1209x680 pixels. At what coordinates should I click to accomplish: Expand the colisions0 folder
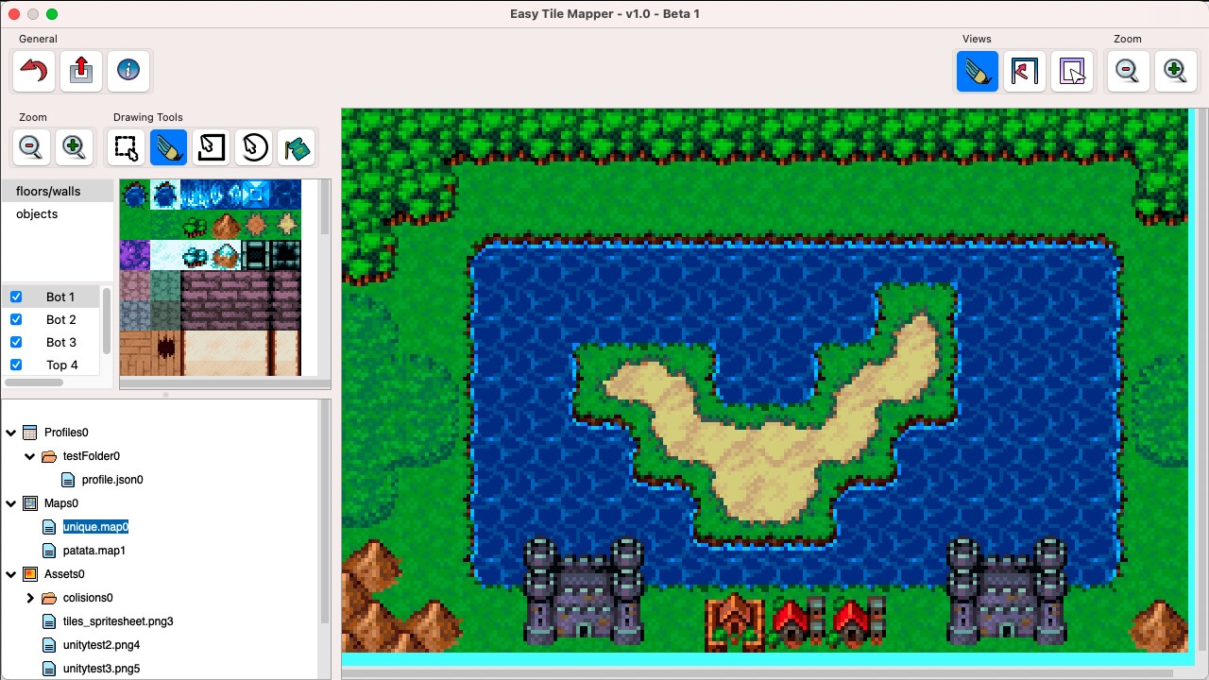click(x=29, y=597)
